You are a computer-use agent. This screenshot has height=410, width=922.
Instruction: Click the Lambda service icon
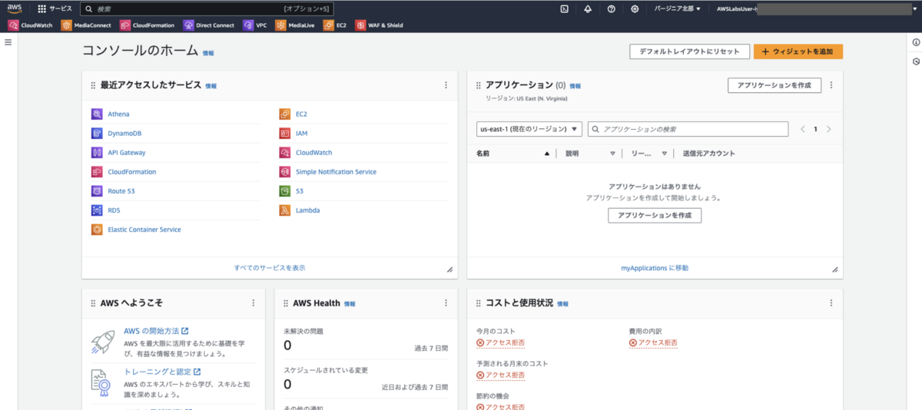284,210
